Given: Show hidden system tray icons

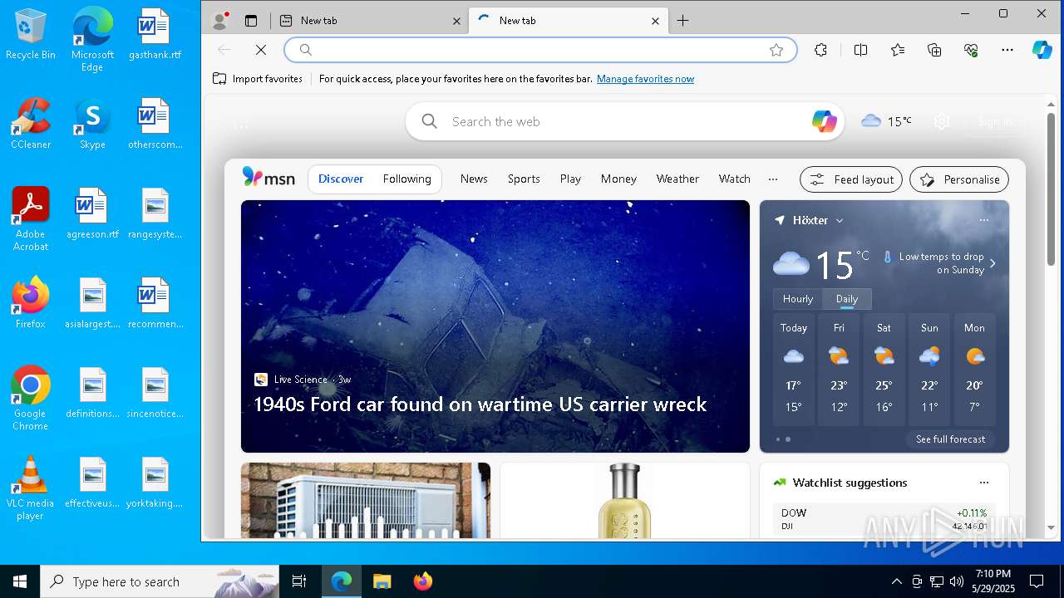Looking at the screenshot, I should click(896, 581).
